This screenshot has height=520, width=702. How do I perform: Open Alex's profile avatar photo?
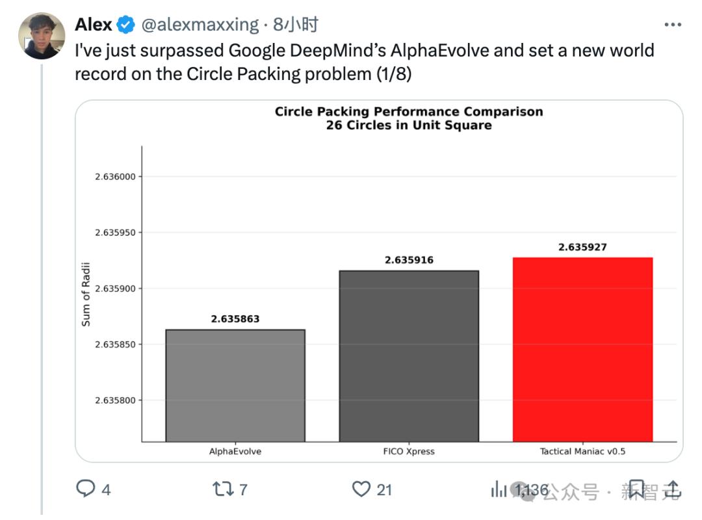pos(42,36)
